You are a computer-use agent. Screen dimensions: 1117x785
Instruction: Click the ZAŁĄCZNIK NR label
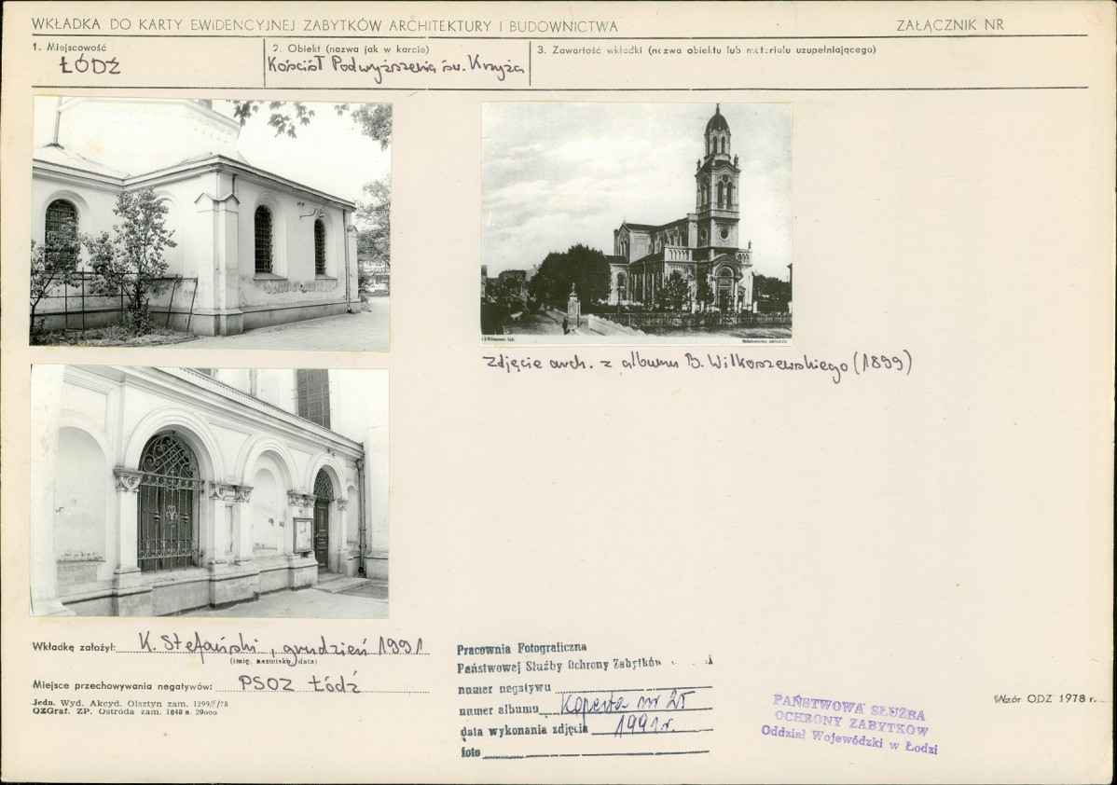(949, 25)
